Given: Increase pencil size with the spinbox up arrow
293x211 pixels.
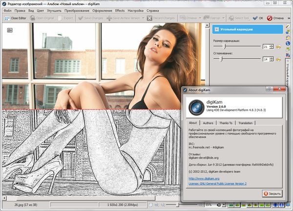Looking at the screenshot, I should point(272,46).
